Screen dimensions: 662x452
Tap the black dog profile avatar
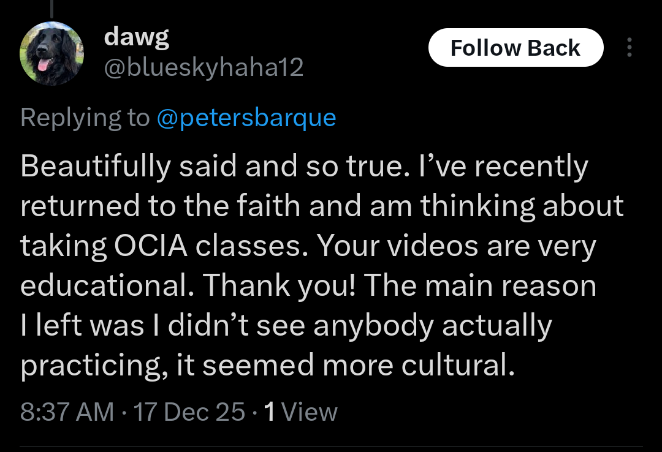pyautogui.click(x=51, y=53)
